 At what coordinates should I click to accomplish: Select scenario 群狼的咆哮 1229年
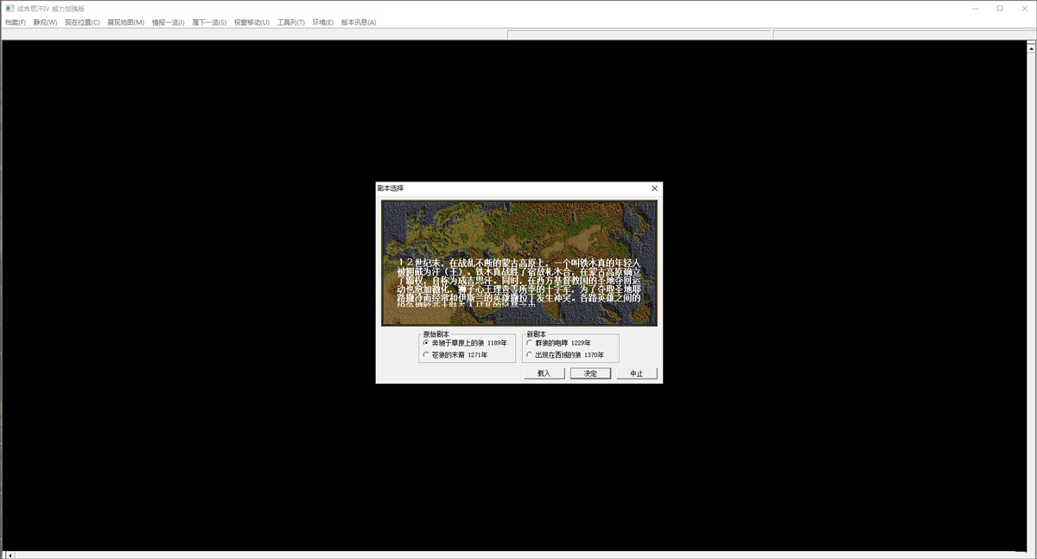(x=559, y=343)
